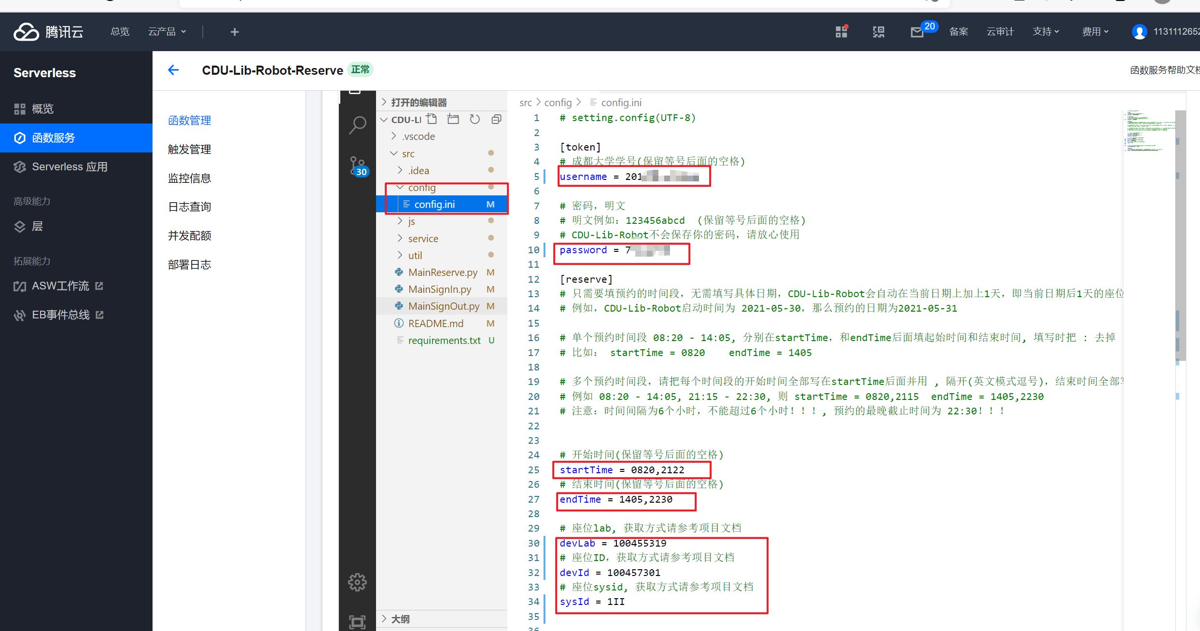
Task: Click the 函数服务 hexagon icon
Action: pos(20,138)
